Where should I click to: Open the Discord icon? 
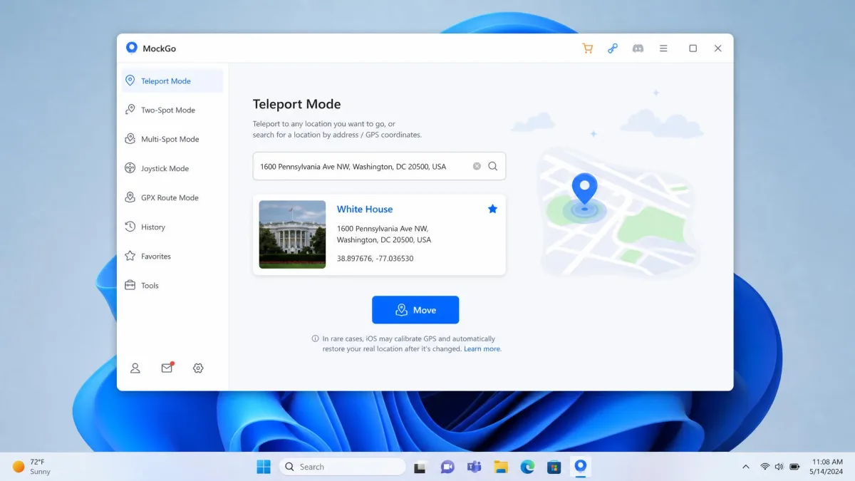coord(638,48)
